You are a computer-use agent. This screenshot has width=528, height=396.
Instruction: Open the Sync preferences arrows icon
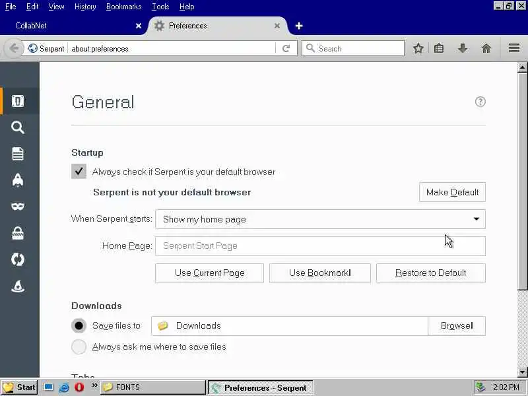pyautogui.click(x=18, y=259)
